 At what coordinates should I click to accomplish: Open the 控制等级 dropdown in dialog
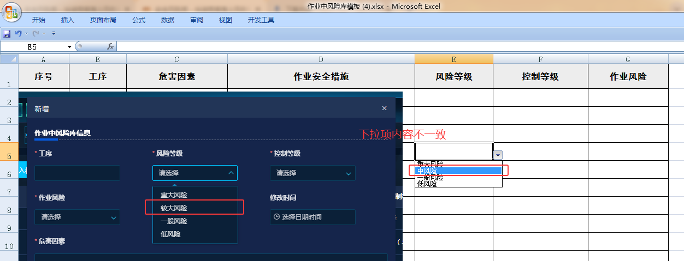(312, 173)
